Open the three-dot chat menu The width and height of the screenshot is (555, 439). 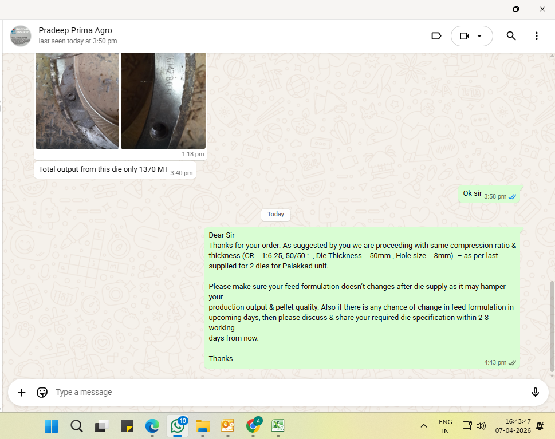[x=536, y=36]
